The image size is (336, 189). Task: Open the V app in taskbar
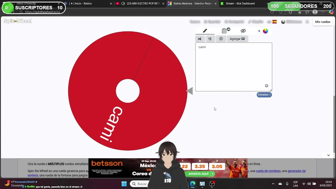pos(202,184)
